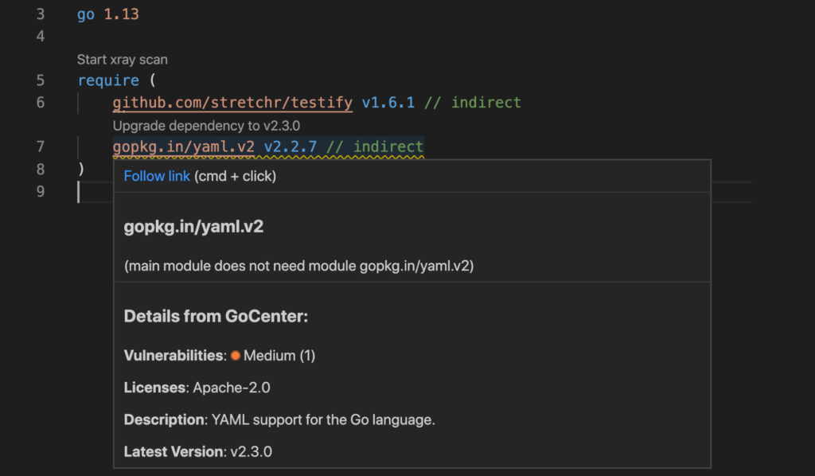815x476 pixels.
Task: Open the 'Follow link' hyperlink in the tooltip
Action: pos(157,176)
